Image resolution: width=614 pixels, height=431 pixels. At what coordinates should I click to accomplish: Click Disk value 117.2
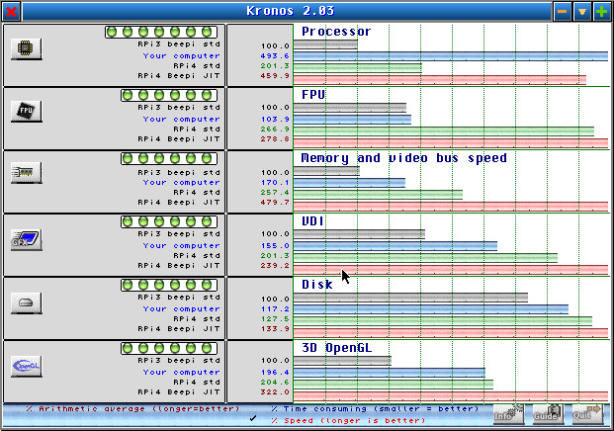click(275, 308)
